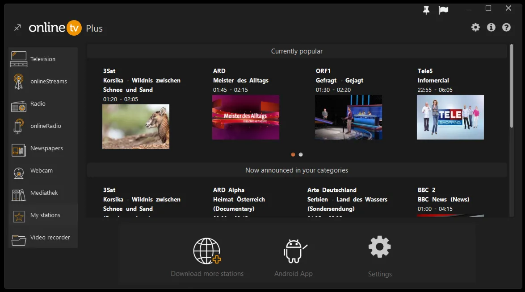Open the Television section icon
Screen dimensions: 525x292
[19, 59]
